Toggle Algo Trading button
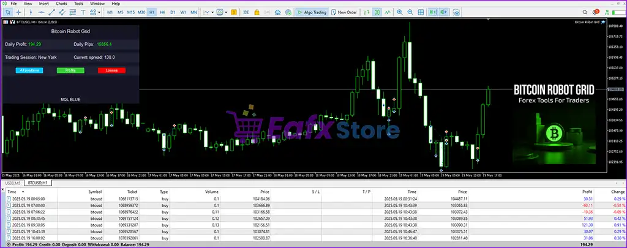This screenshot has width=627, height=248. [312, 12]
